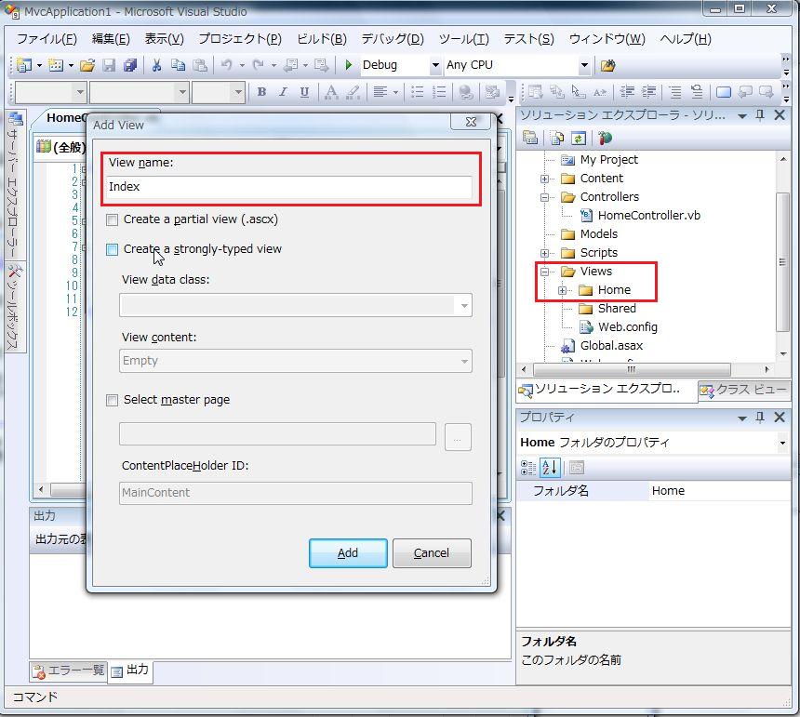
Task: Open the デバッグ menu
Action: 391,38
